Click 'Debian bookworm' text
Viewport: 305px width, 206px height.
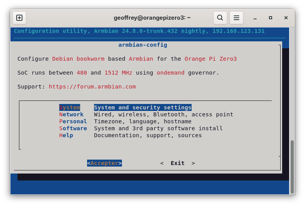[x=78, y=59]
